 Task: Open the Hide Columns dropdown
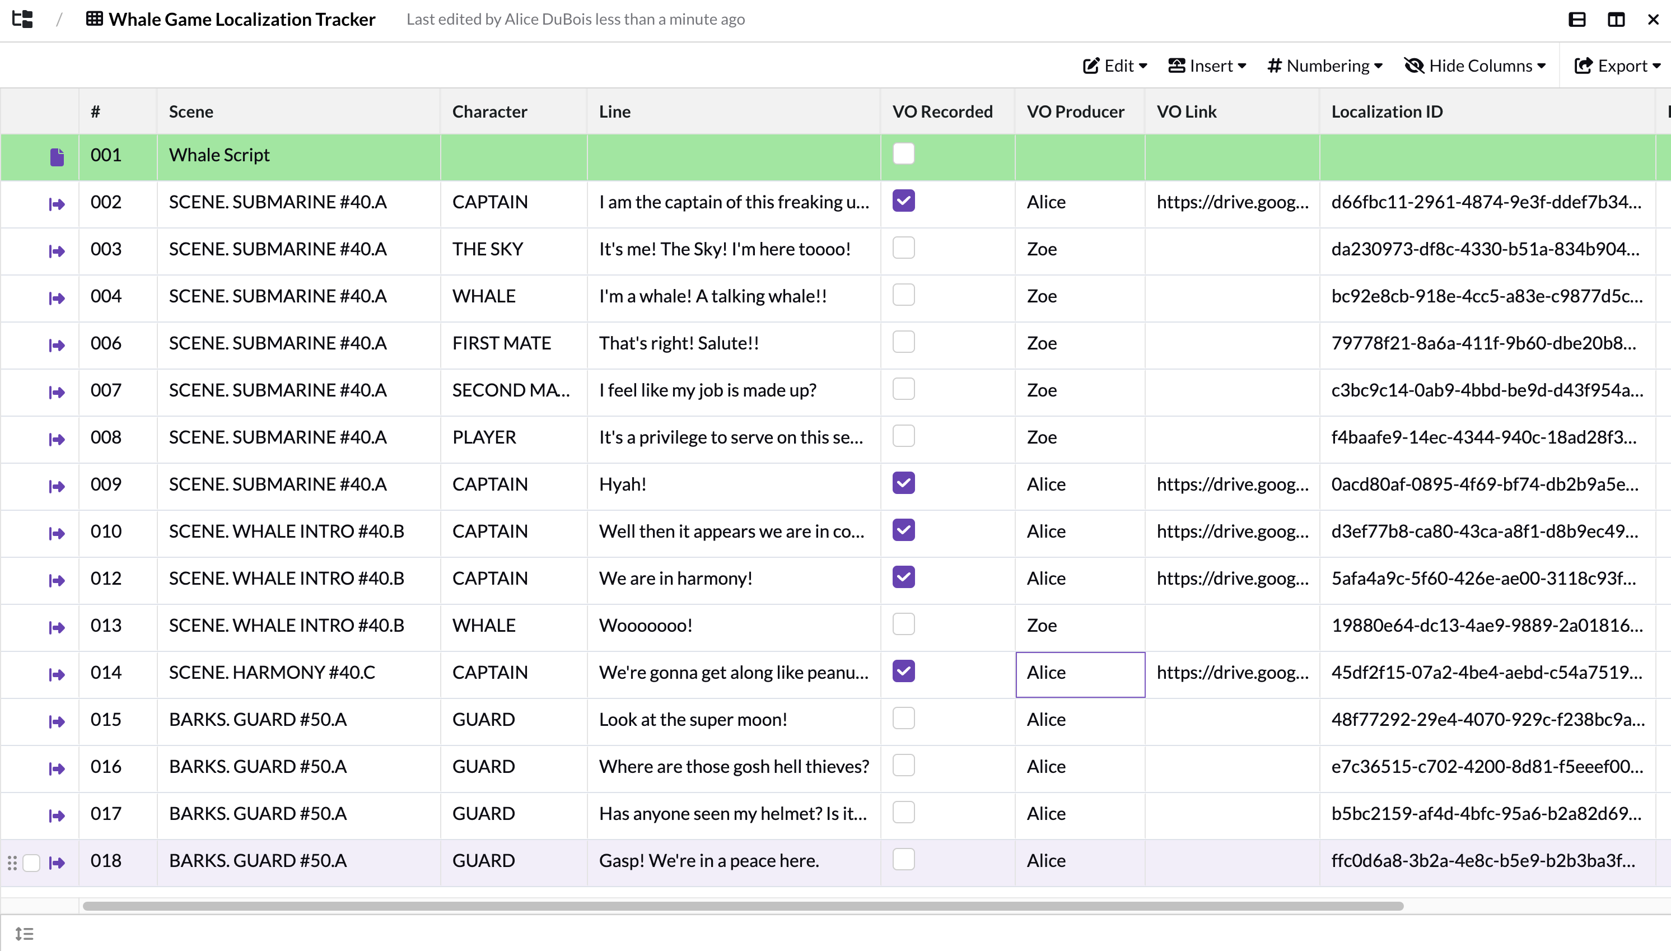(1475, 66)
